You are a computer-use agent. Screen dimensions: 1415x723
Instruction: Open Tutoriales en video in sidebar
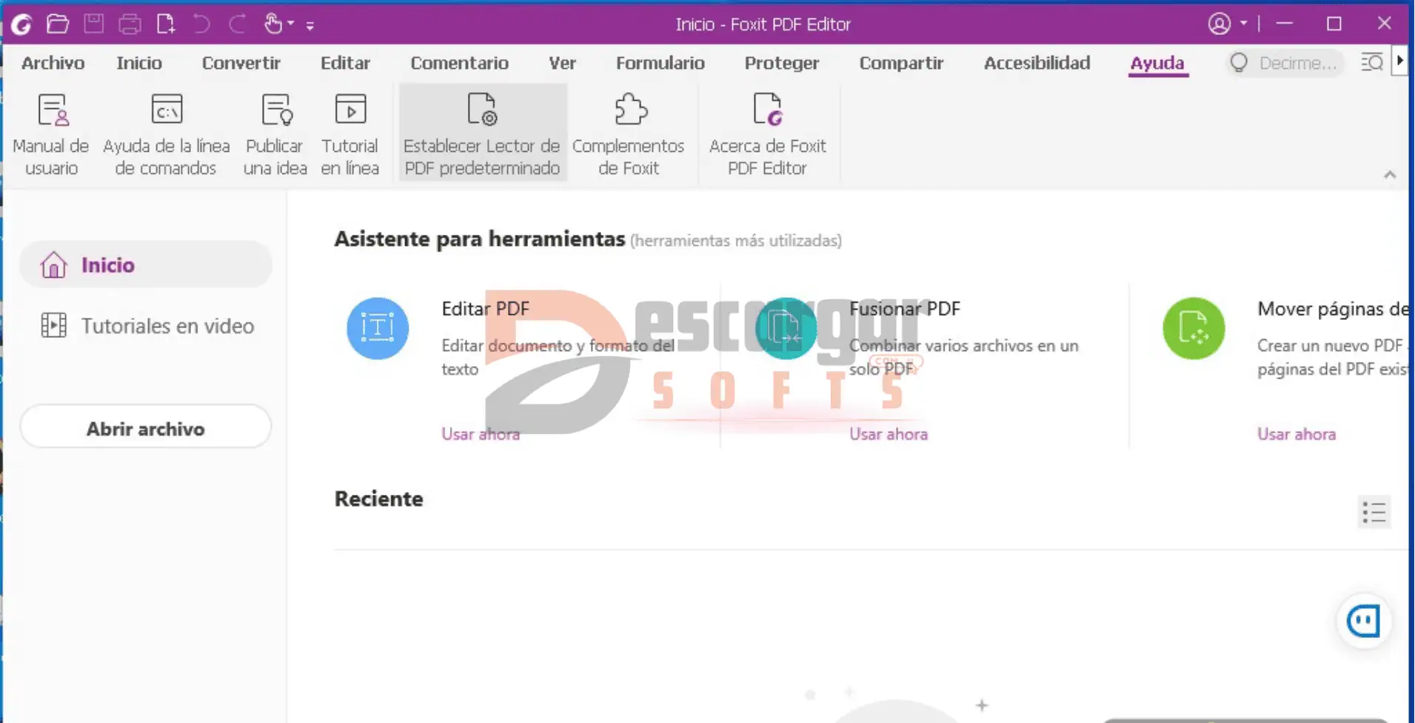pos(147,326)
